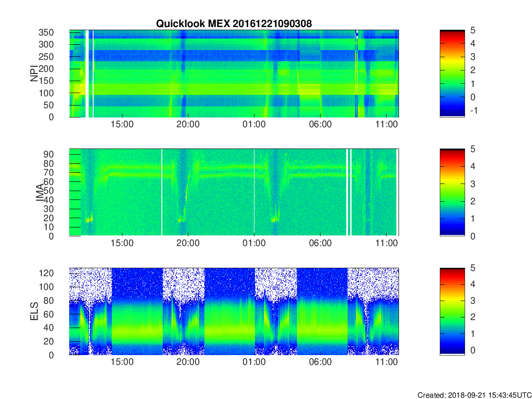Click the "20:00" time label under ELS plot
532x399 pixels.
click(188, 362)
